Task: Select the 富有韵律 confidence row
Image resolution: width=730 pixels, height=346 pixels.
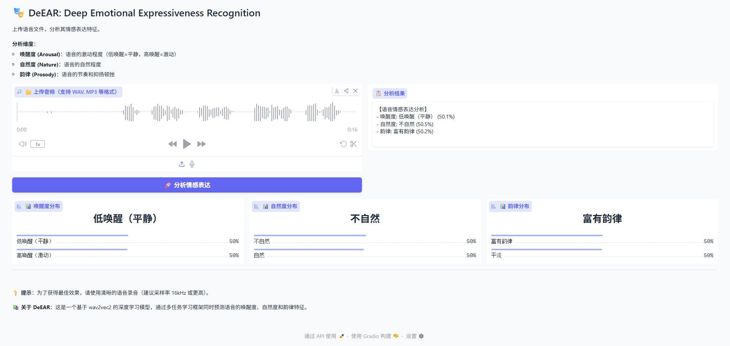Action: 602,240
